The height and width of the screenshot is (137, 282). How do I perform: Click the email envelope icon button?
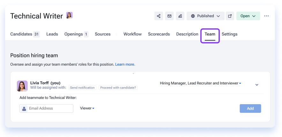coord(169,16)
